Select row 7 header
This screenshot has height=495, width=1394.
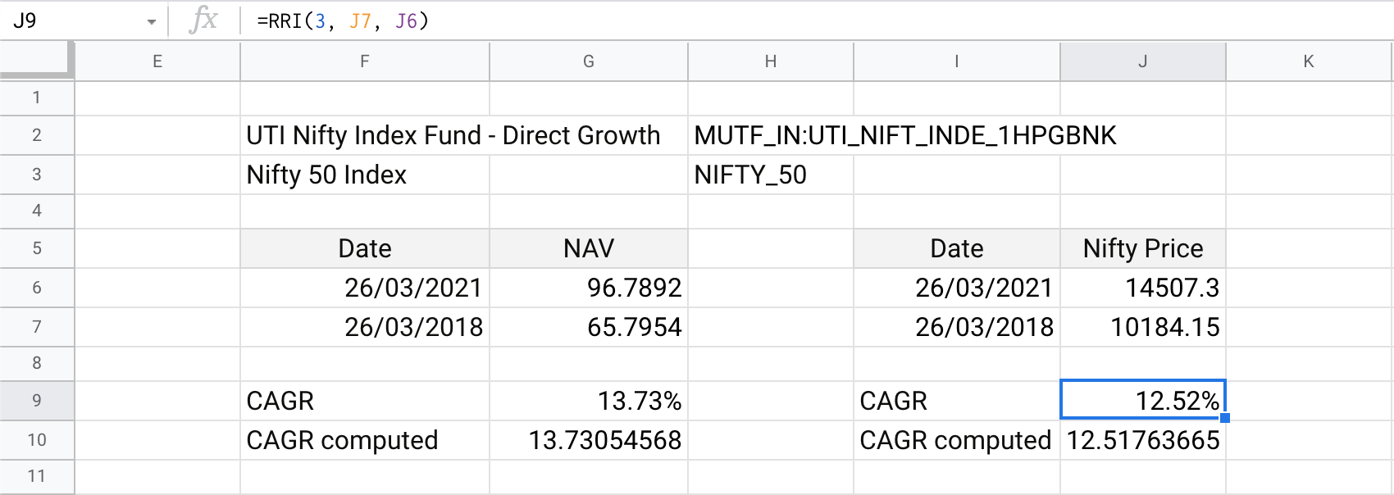[37, 327]
